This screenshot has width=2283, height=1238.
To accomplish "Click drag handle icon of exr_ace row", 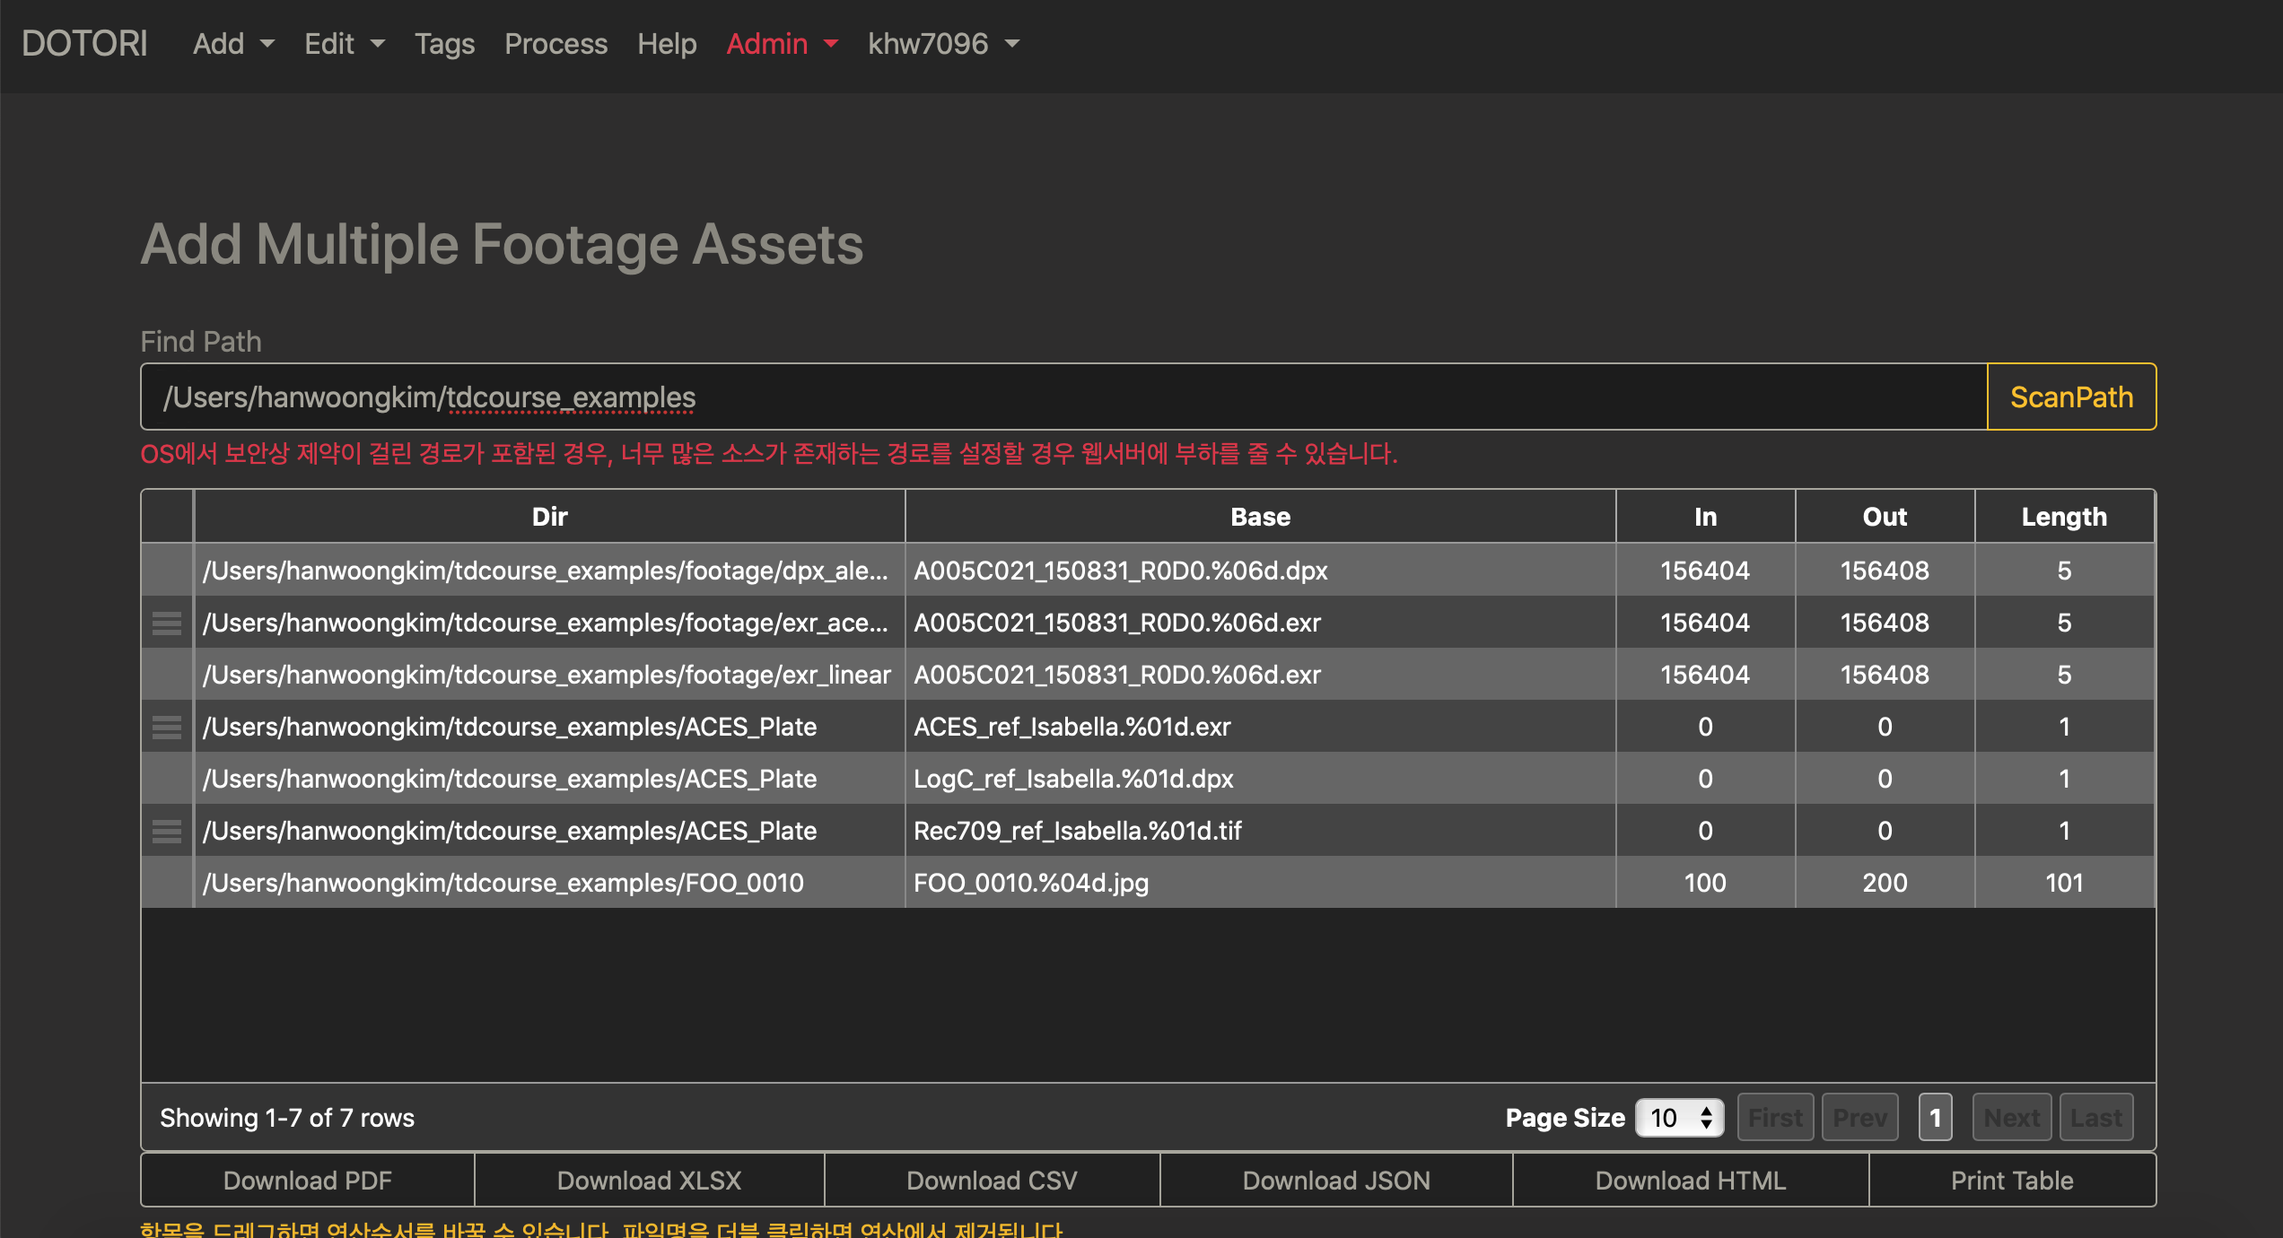I will click(167, 623).
